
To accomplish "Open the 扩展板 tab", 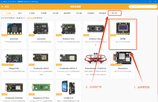I will pos(32,13).
